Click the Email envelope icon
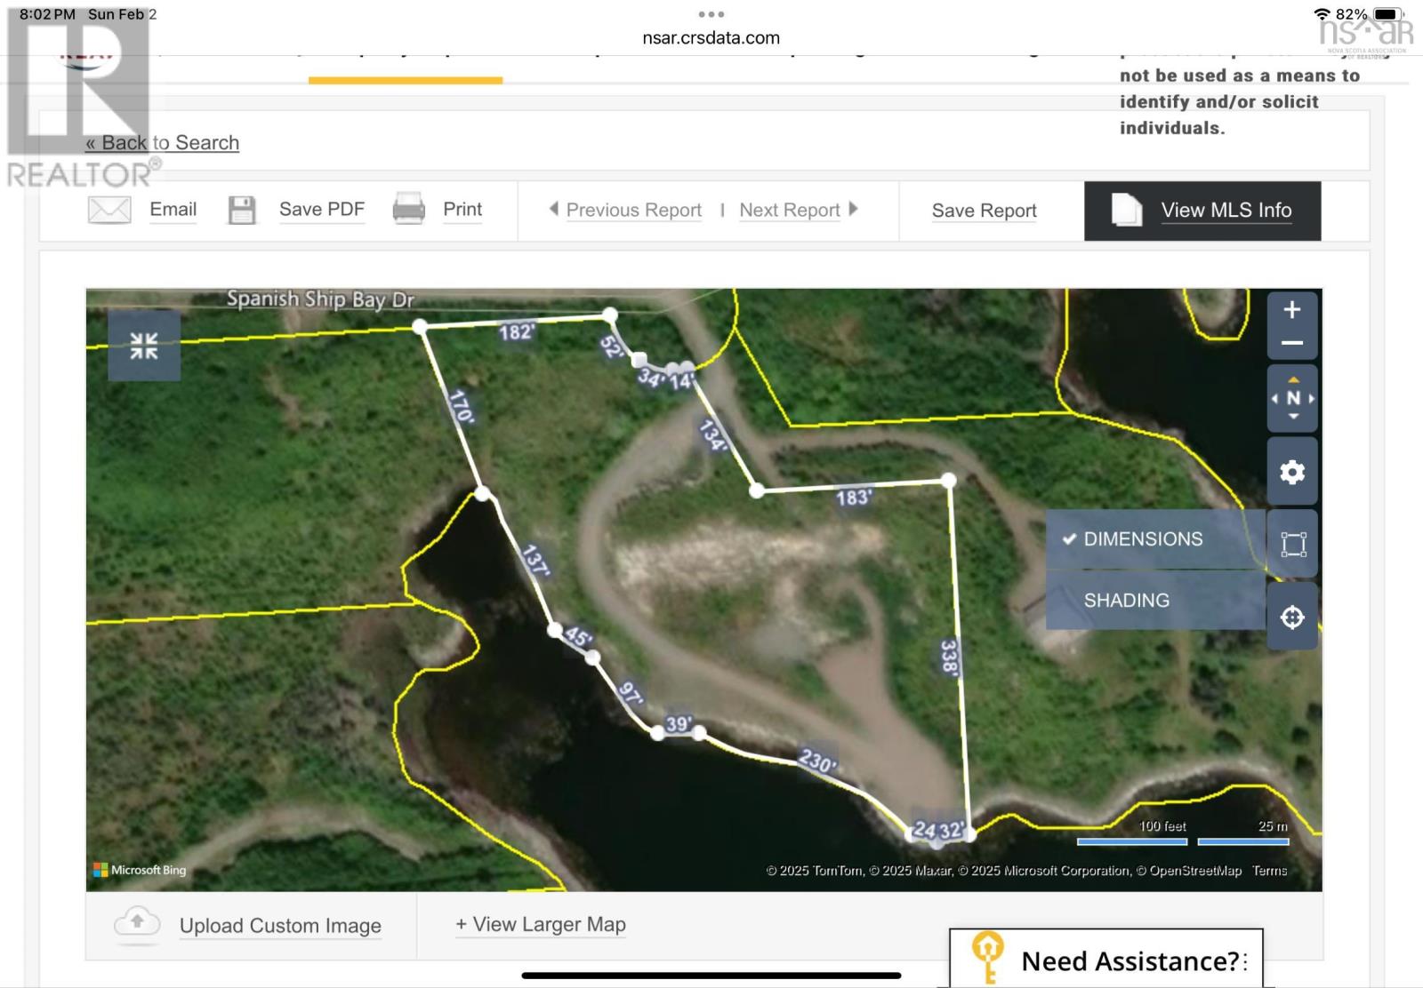This screenshot has height=988, width=1423. coord(109,211)
